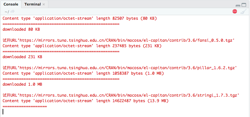This screenshot has width=250, height=117.
Task: Click the 'downloaded 80 KB' line
Action: 21,29
